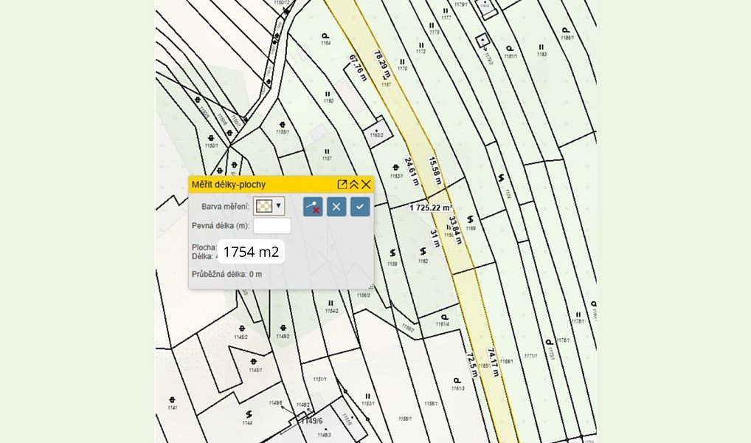Close the Měřit délky-plochy panel
This screenshot has height=443, width=751.
coord(366,185)
